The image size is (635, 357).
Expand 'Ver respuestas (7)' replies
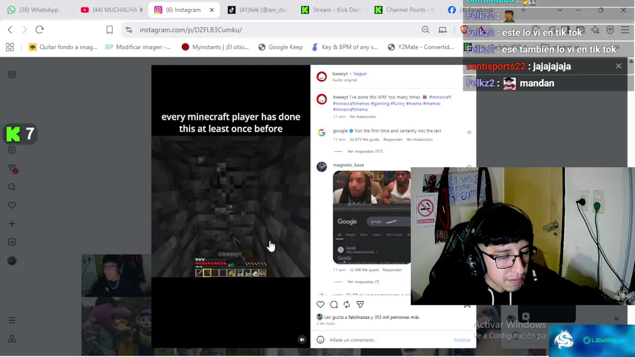point(363,282)
